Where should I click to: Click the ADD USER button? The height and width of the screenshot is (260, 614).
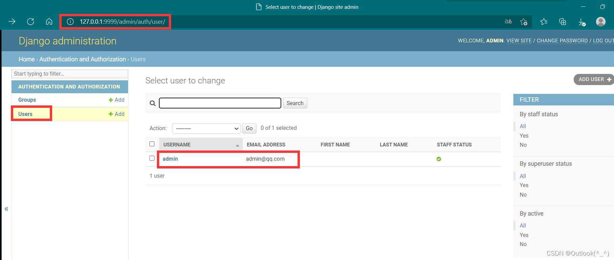pos(594,79)
